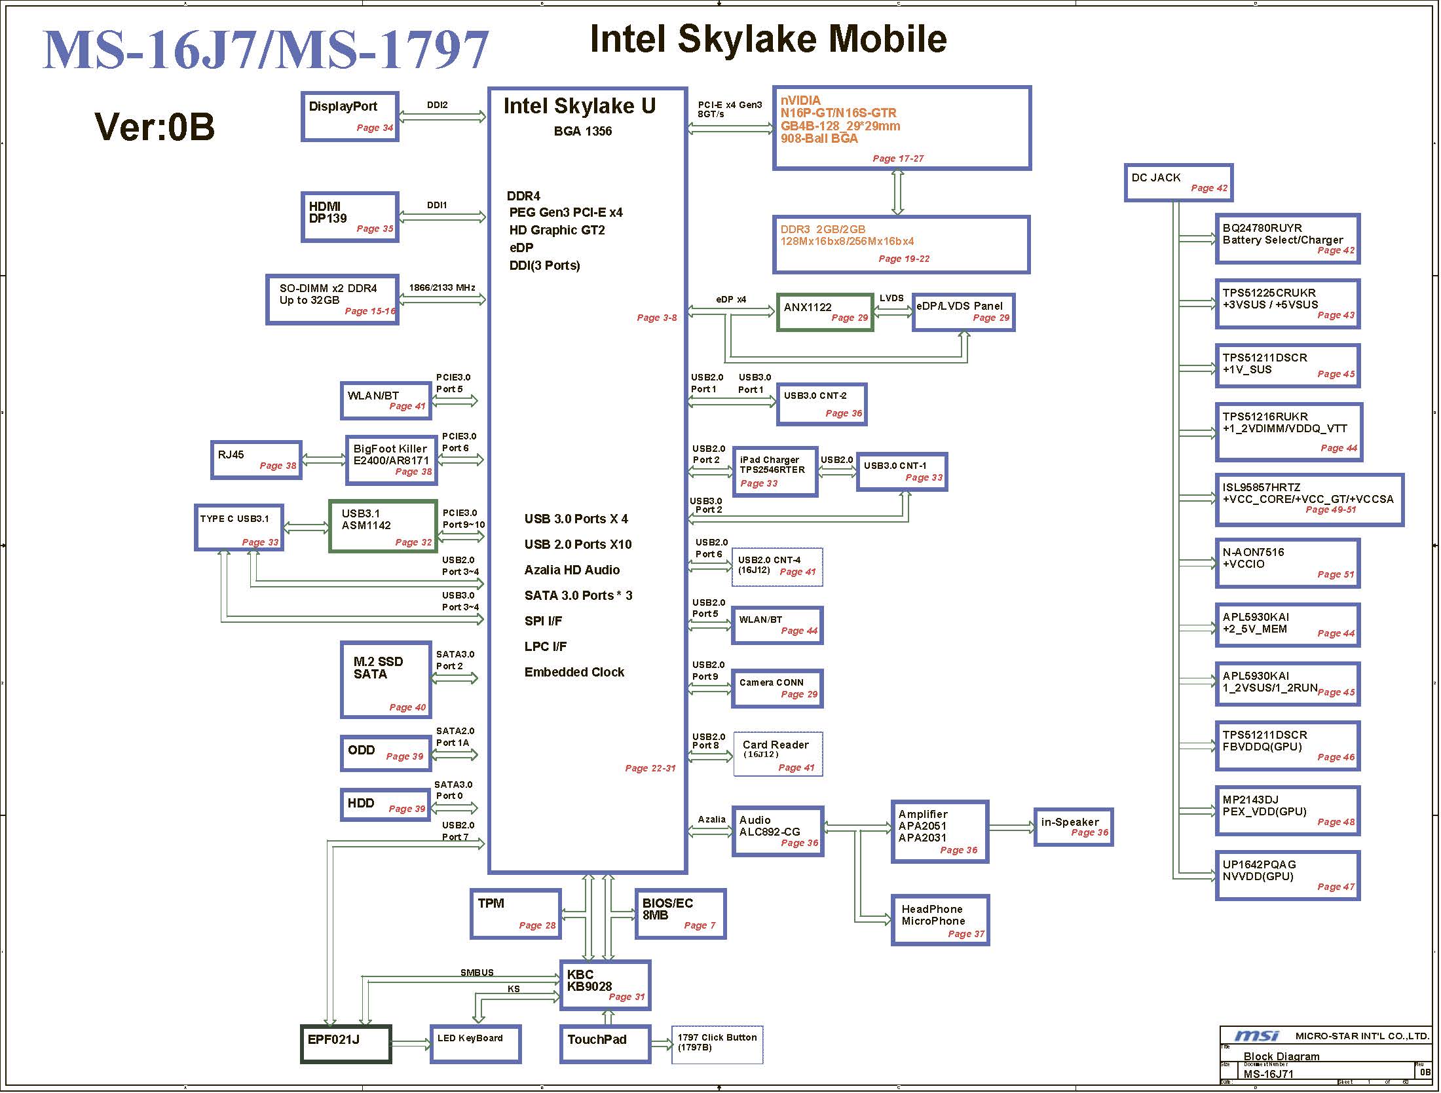This screenshot has width=1441, height=1093.
Task: Select the "iPad Charger" label
Action: coord(770,460)
